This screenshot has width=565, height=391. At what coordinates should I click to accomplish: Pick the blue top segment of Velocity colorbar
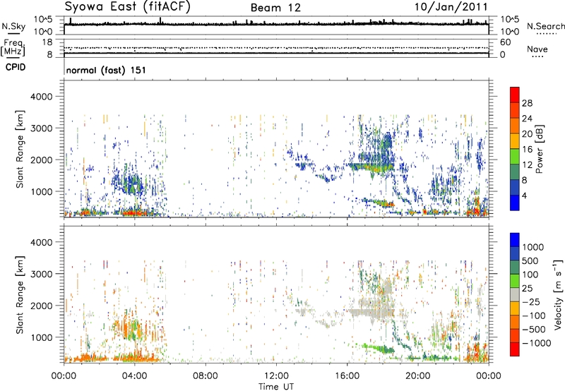[x=515, y=240]
